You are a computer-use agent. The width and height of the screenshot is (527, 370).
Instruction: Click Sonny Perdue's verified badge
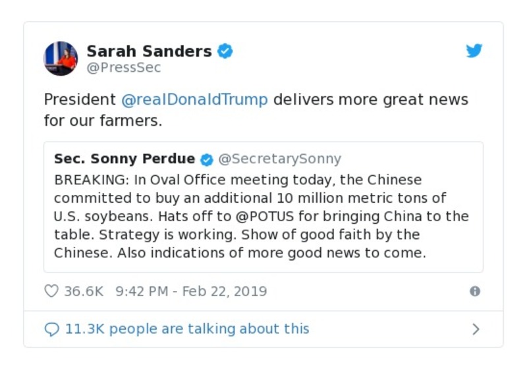pos(206,159)
